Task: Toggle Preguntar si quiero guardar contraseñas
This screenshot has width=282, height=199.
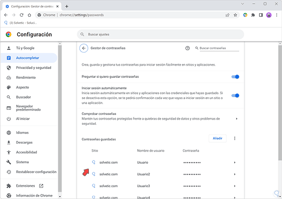Action: pos(235,77)
